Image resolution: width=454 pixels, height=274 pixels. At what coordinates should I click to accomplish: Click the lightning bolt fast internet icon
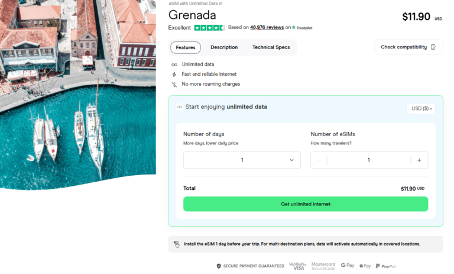click(x=174, y=75)
